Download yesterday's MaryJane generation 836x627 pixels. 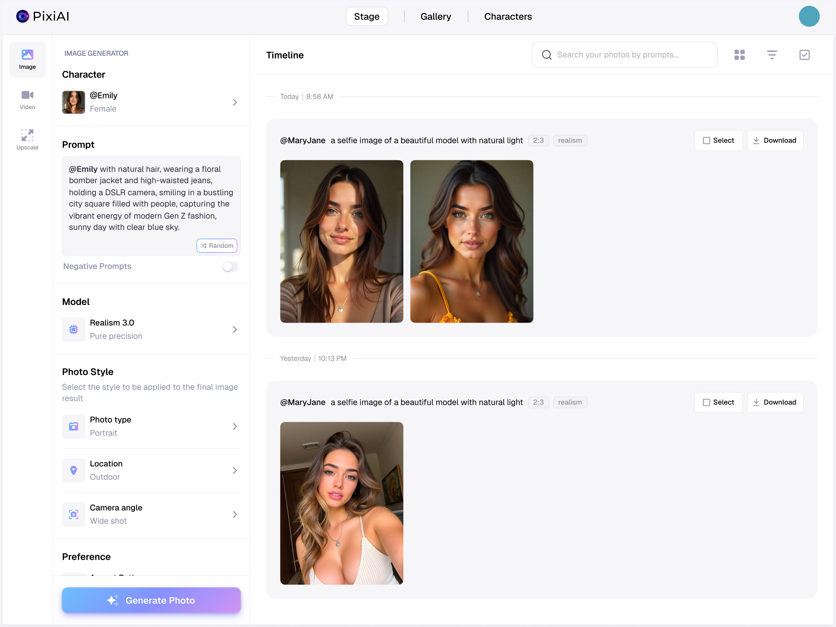(x=775, y=403)
